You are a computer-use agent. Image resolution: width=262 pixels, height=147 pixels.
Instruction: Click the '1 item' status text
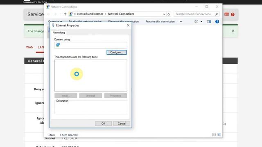click(x=51, y=135)
